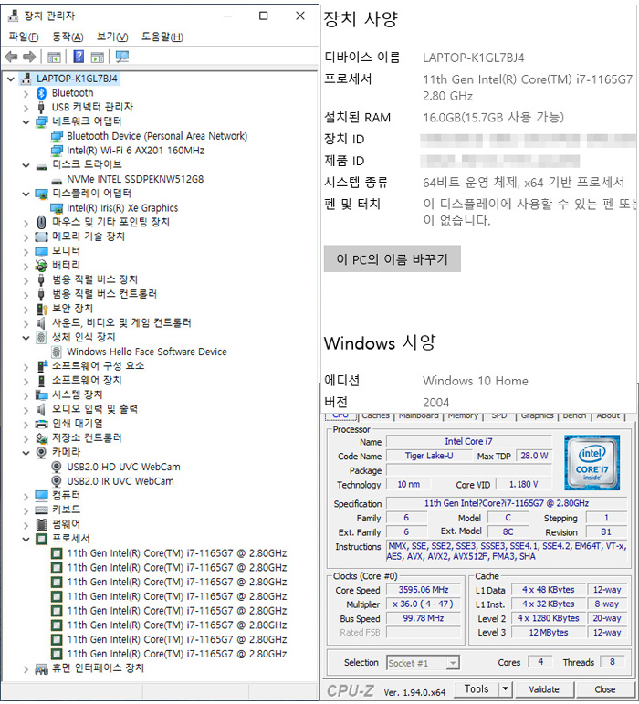Open the 보기(V) menu

tap(112, 37)
